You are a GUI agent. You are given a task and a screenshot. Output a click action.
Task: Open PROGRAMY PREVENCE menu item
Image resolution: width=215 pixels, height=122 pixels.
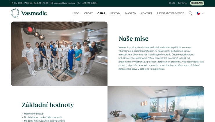pos(171,13)
